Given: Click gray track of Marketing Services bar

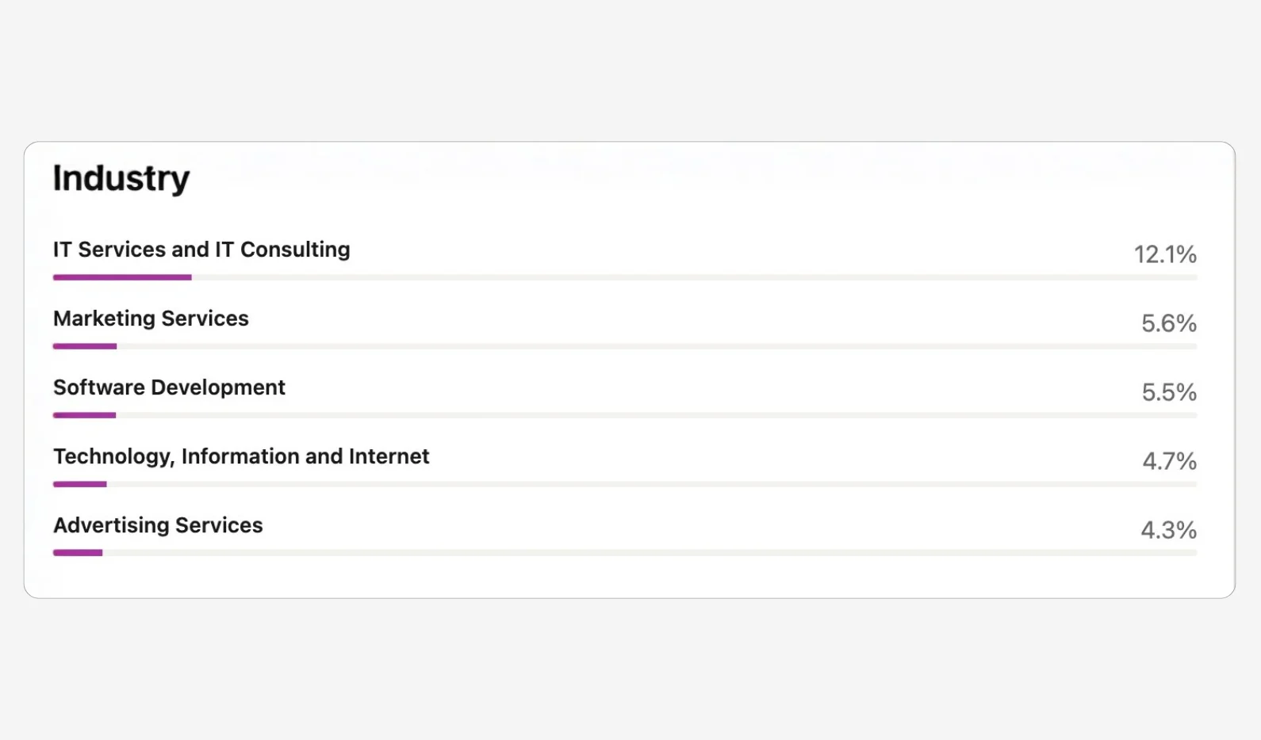Looking at the screenshot, I should [657, 346].
